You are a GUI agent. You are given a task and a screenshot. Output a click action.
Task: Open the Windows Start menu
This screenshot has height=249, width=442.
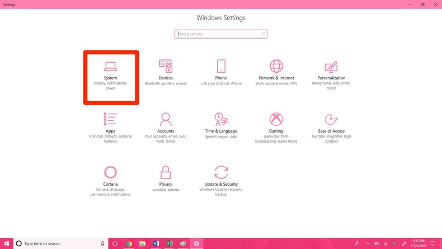(7, 243)
